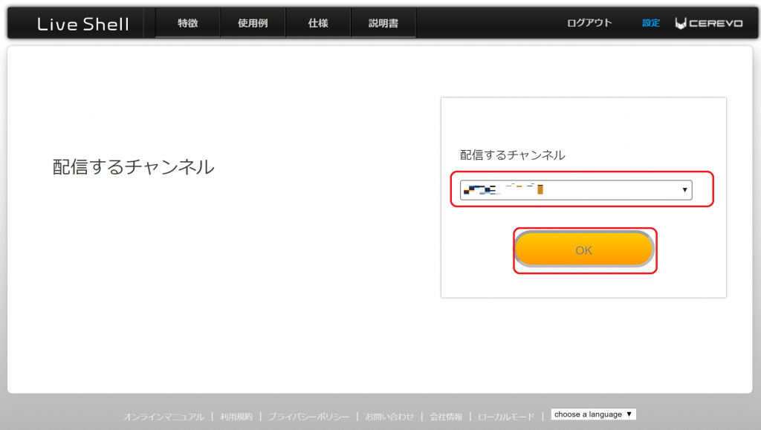This screenshot has height=430, width=761.
Task: Select the channel name in the combo box
Action: click(520, 190)
